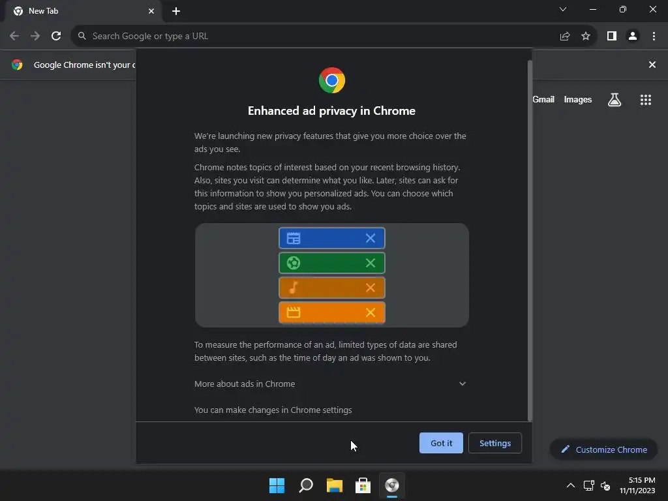
Task: Click the Got it button
Action: point(441,443)
